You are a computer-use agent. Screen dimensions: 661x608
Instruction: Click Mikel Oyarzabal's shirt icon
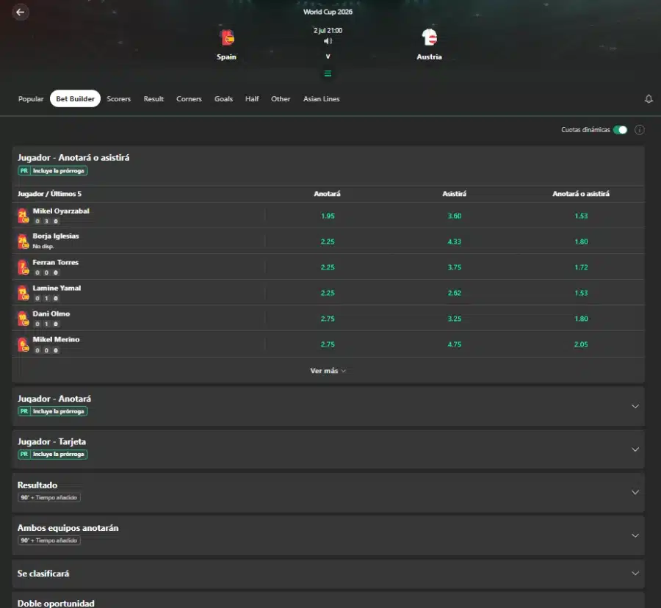[24, 216]
